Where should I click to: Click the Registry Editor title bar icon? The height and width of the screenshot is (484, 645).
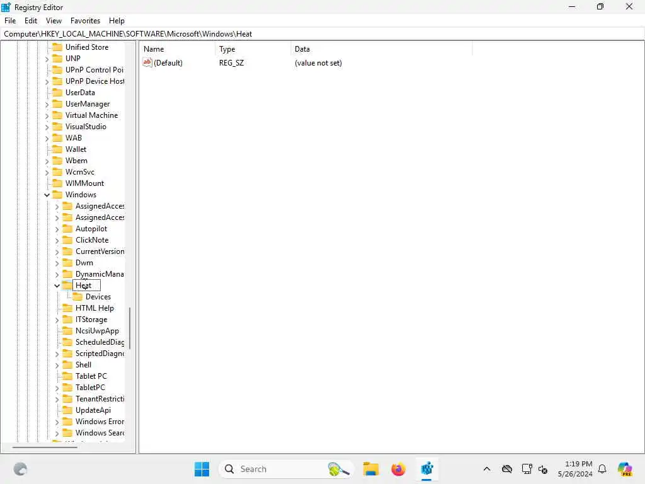tap(6, 7)
